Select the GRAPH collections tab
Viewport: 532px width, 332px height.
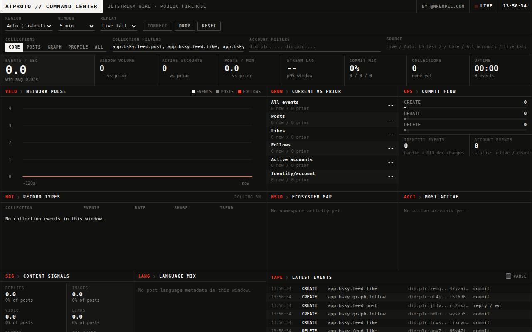point(54,47)
